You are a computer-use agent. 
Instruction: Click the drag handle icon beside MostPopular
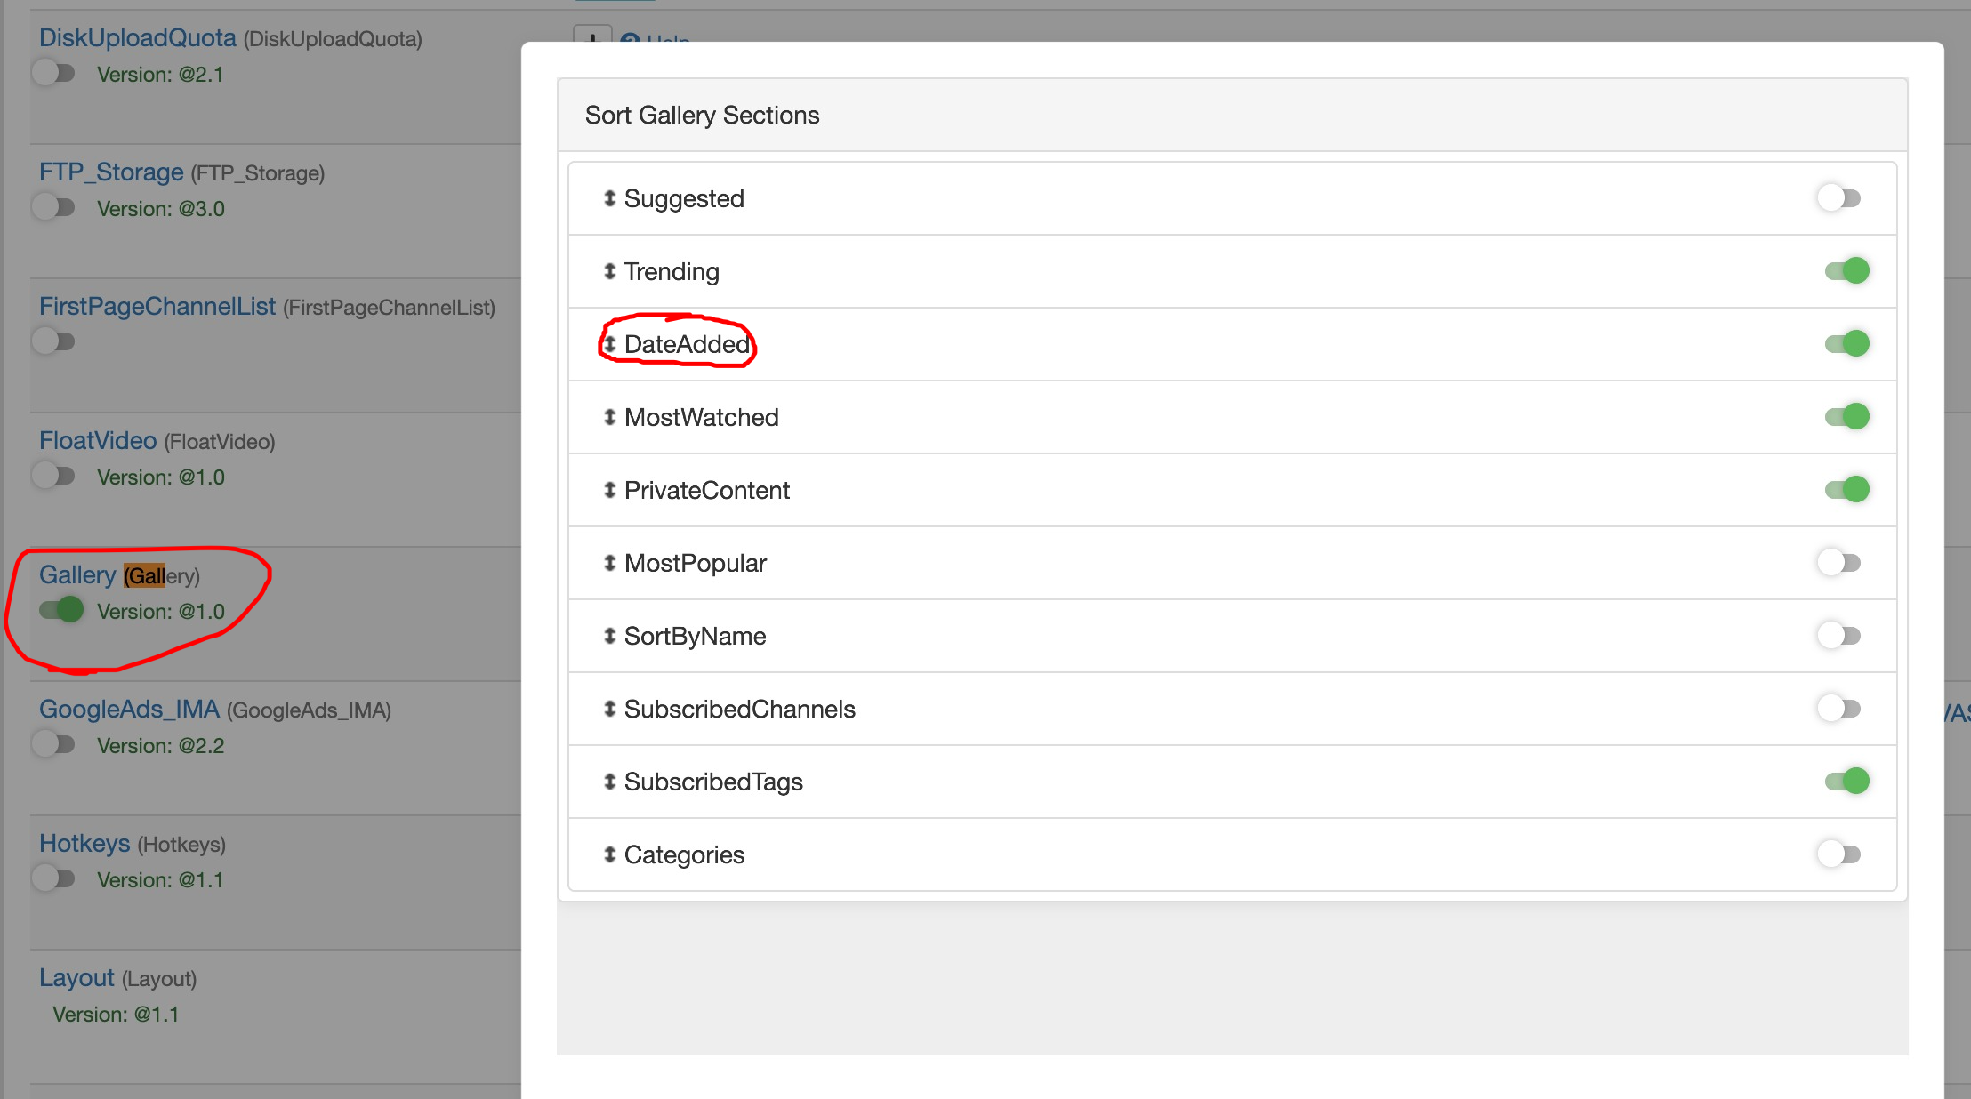(x=609, y=563)
